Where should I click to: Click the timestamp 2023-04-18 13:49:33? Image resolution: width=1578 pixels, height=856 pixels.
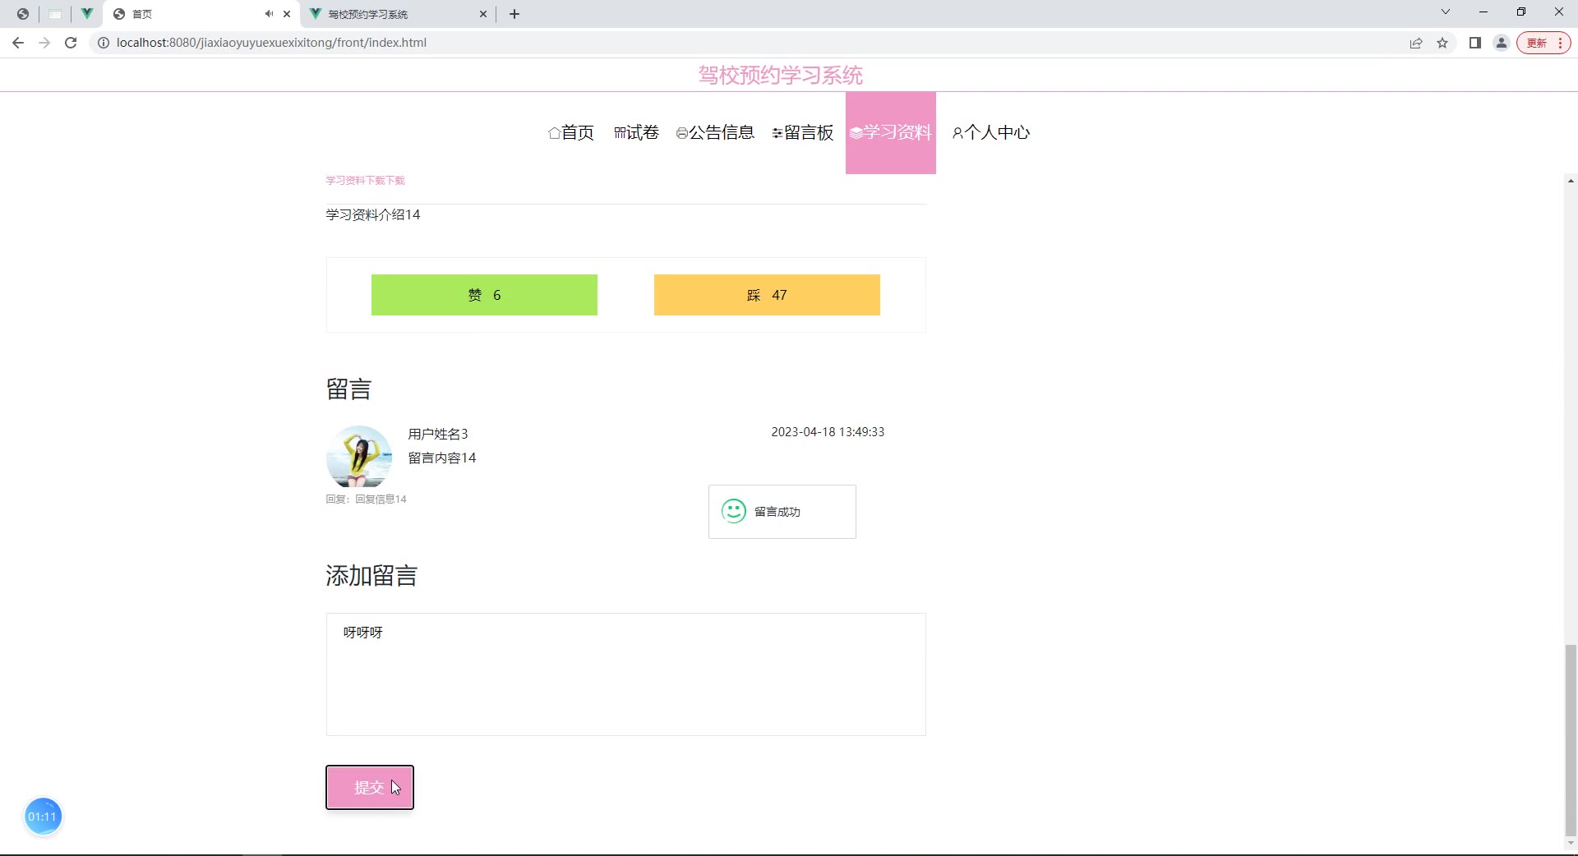(x=828, y=432)
